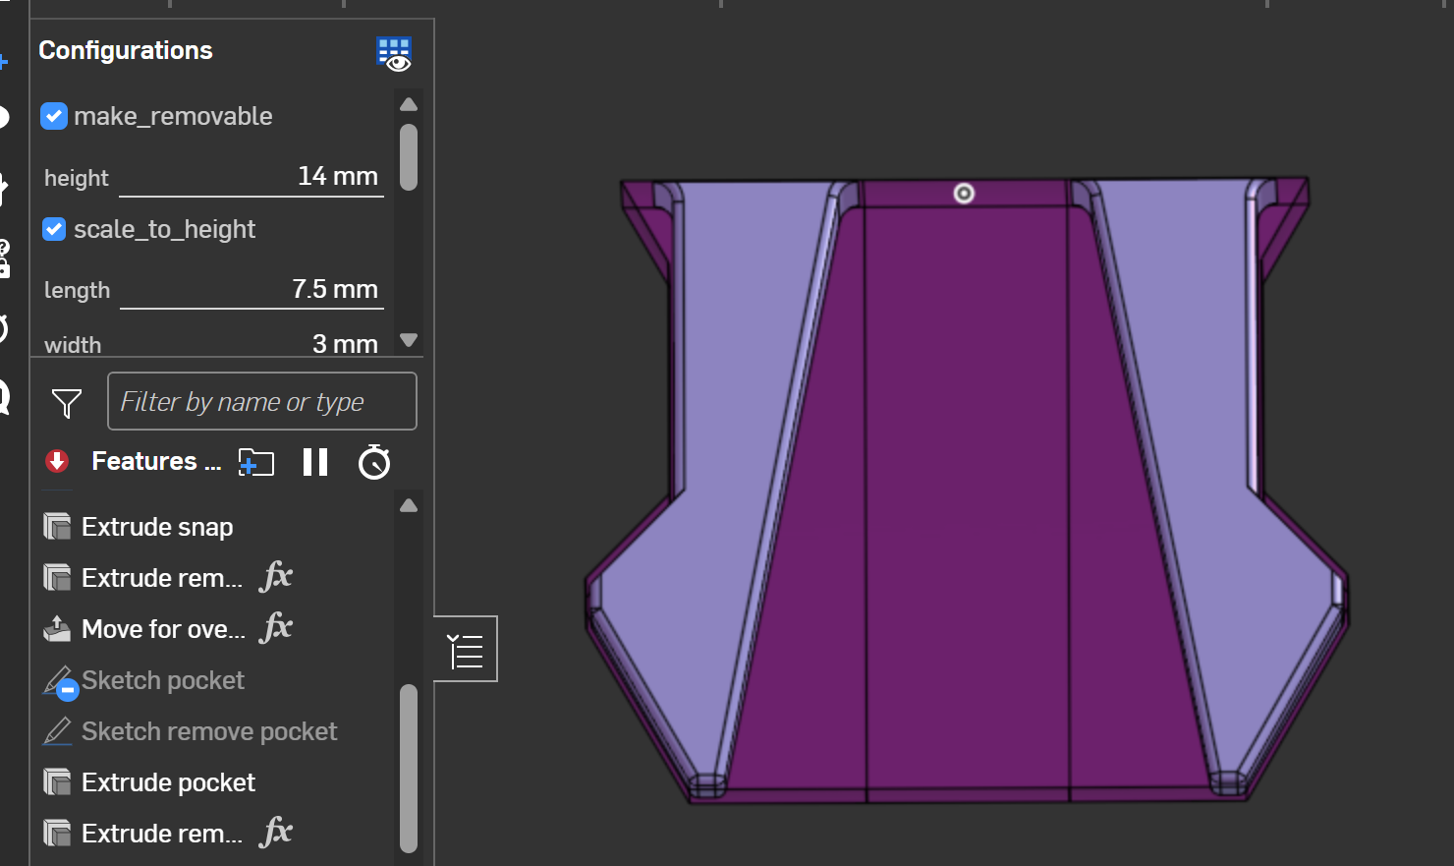This screenshot has height=866, width=1454.
Task: Select the Extrude pocket feature
Action: click(168, 782)
